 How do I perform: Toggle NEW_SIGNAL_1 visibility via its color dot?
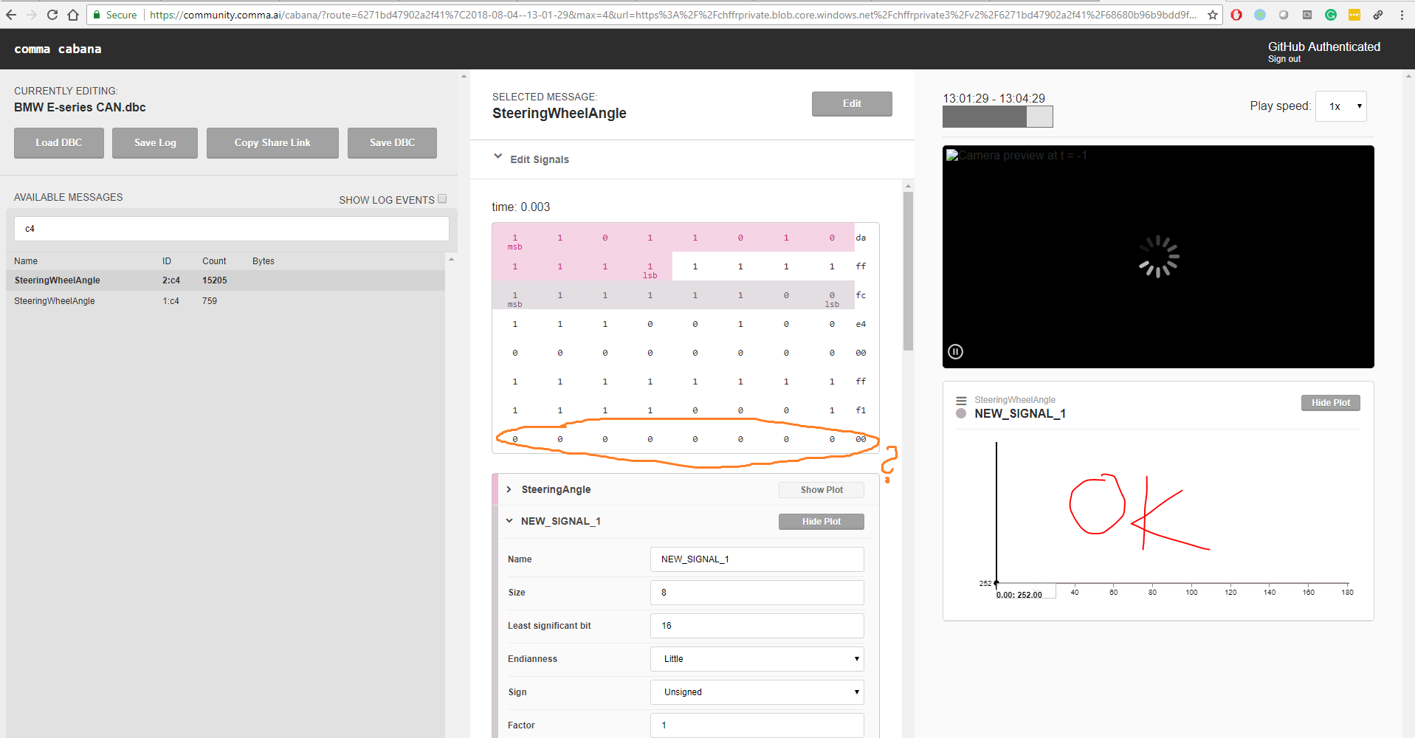click(960, 413)
